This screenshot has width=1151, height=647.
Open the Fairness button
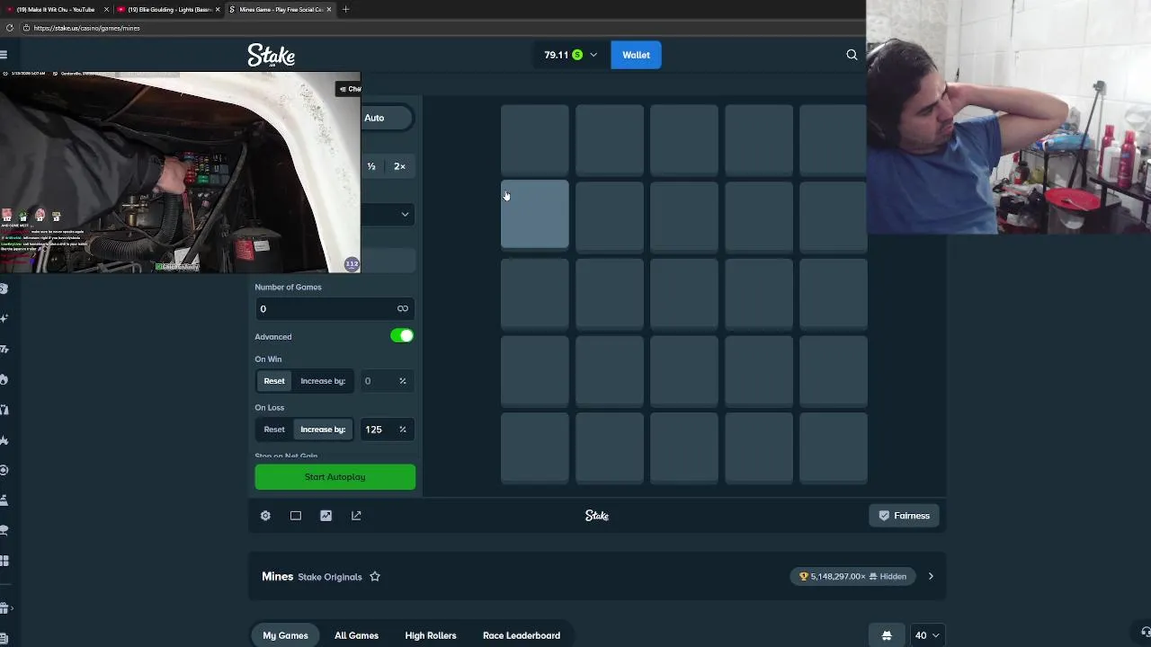[904, 516]
